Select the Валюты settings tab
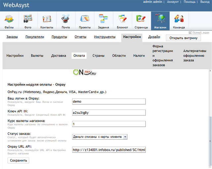This screenshot has height=169, width=212. tap(37, 56)
